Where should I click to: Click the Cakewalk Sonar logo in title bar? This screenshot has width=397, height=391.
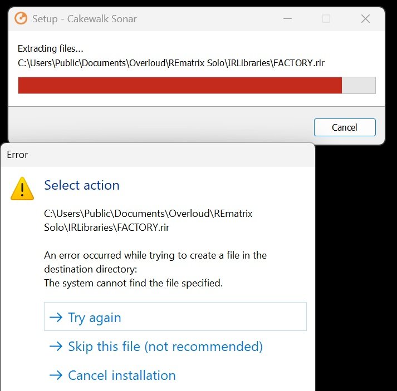tap(20, 18)
